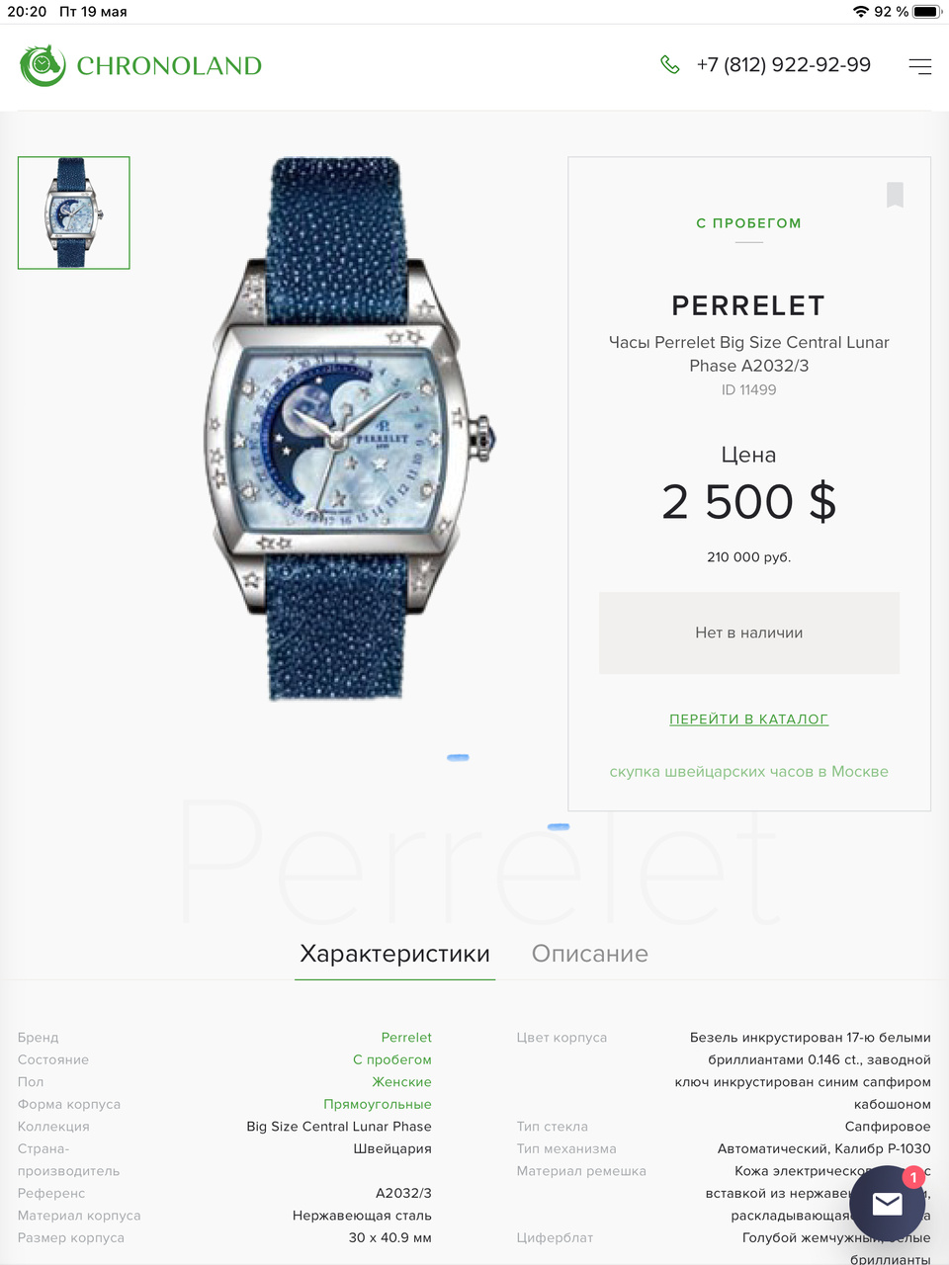Click the Прямоугольные case shape link
949x1265 pixels.
[x=378, y=1105]
